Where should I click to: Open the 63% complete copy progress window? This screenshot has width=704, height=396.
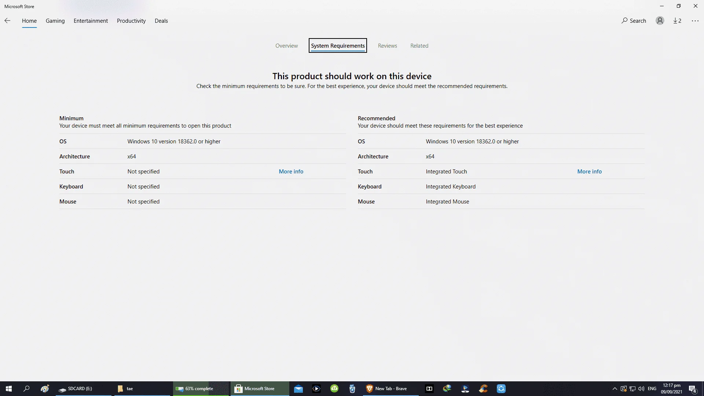coord(201,389)
